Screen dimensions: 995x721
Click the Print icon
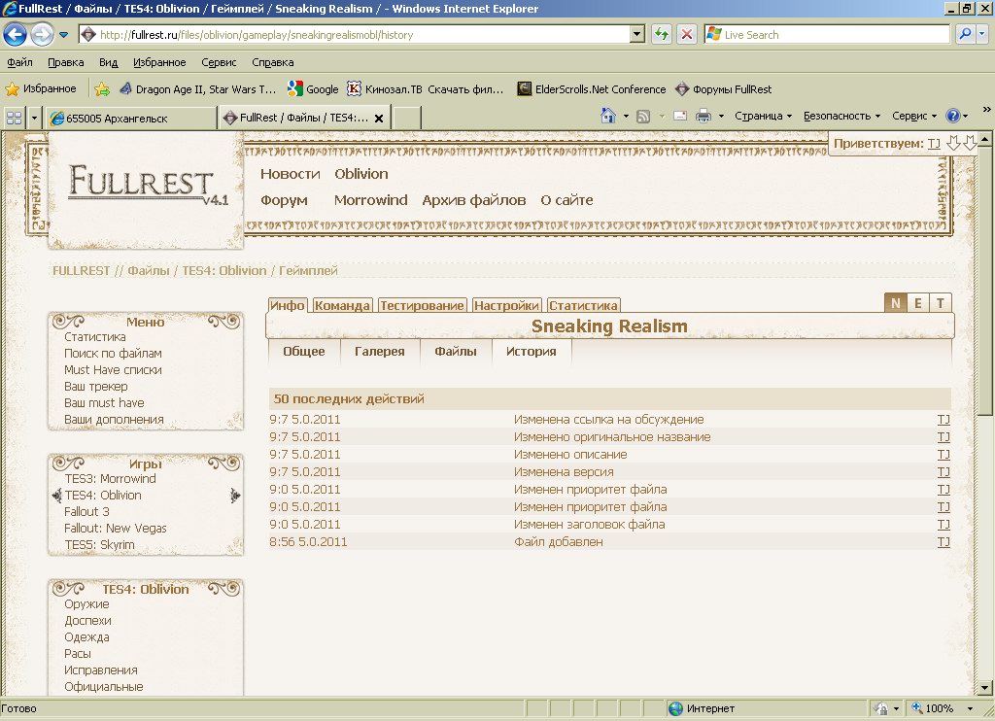pos(703,117)
